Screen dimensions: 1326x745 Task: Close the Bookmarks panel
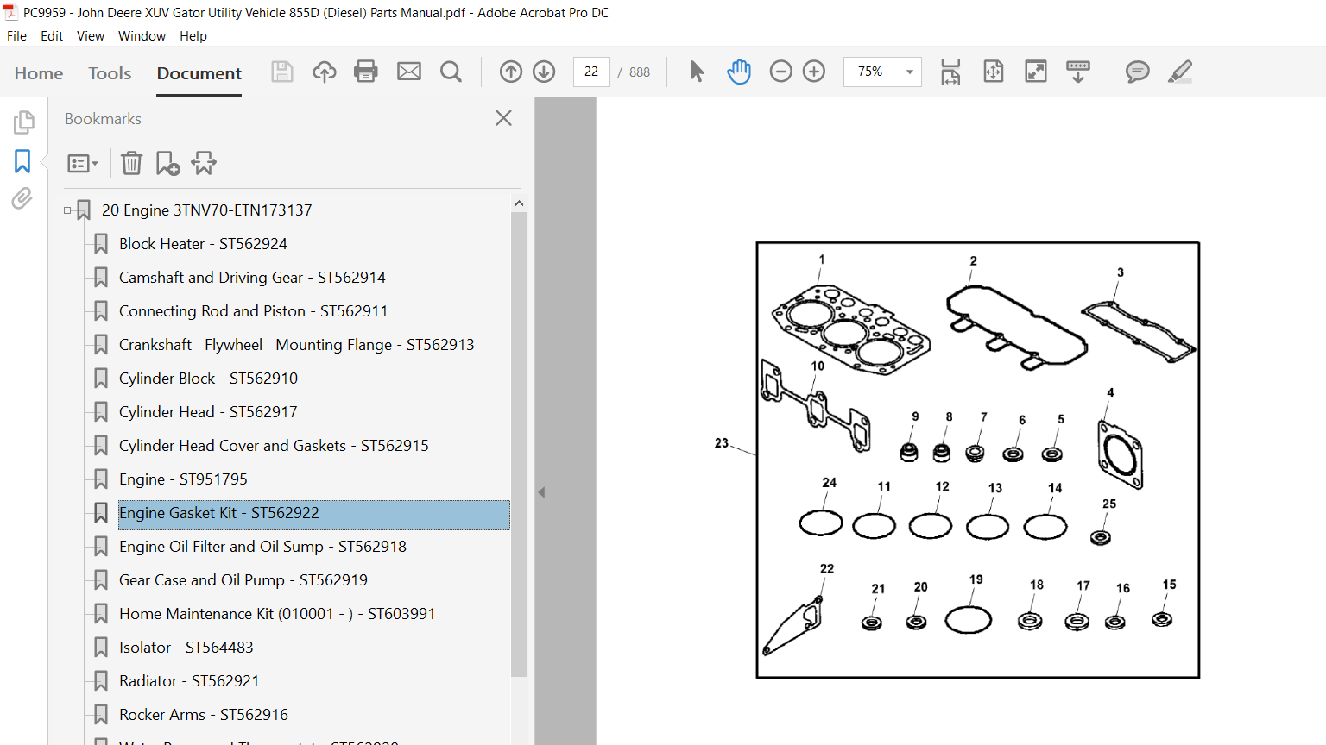coord(504,118)
